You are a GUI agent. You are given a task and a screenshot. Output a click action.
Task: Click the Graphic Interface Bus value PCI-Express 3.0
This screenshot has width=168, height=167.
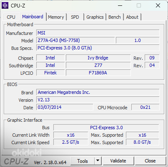pyautogui.click(x=106, y=128)
